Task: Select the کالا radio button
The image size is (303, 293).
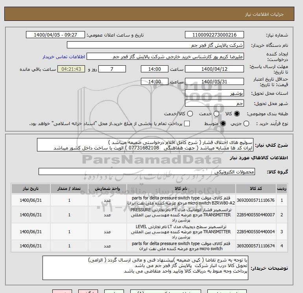Action: click(x=237, y=114)
